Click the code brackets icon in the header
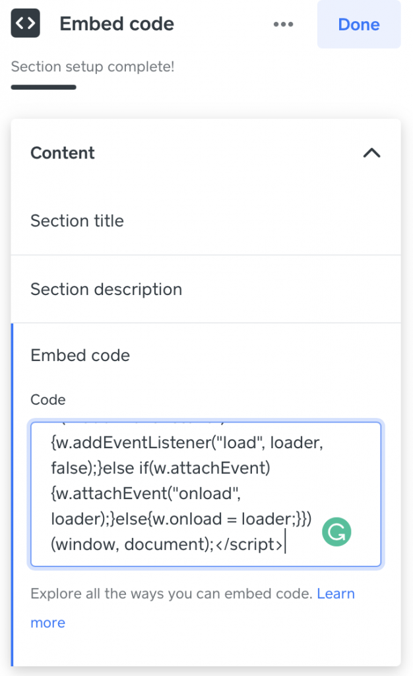Screen dimensions: 413x676 (24, 24)
